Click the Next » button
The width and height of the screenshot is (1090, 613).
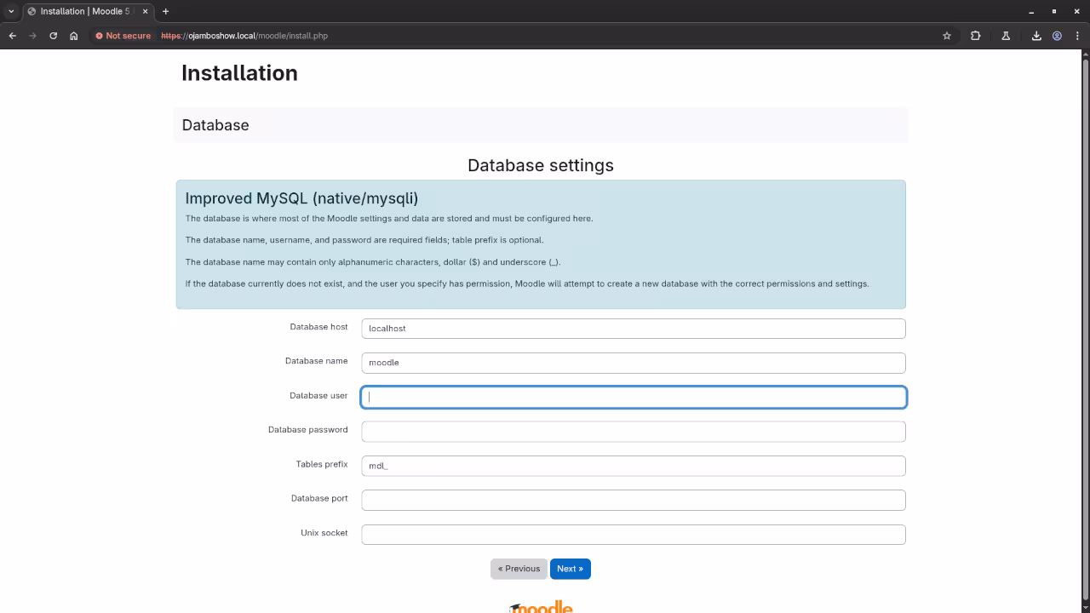(571, 569)
